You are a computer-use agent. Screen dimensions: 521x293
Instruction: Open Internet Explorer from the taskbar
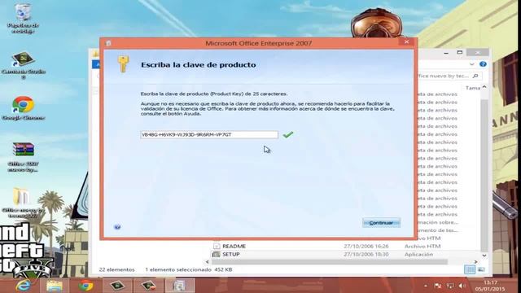pos(24,286)
